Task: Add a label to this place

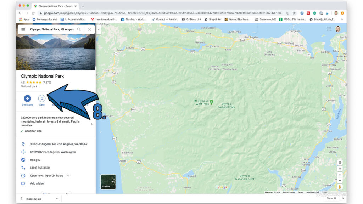Action: coord(37,183)
